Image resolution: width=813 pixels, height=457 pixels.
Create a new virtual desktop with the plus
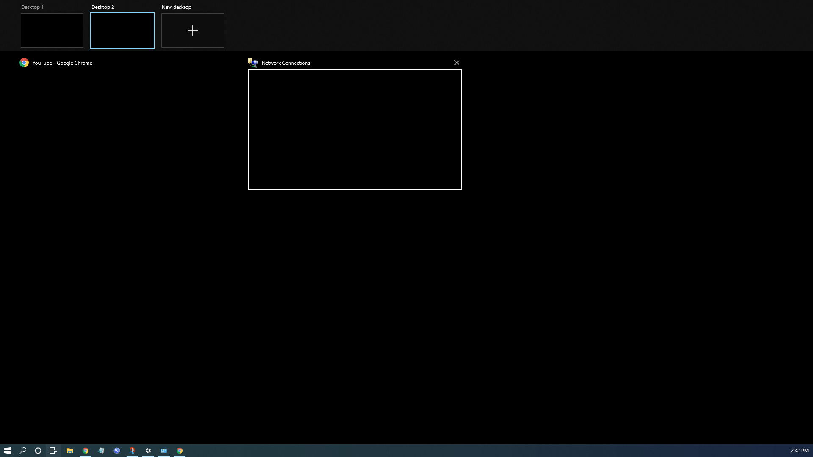point(192,30)
